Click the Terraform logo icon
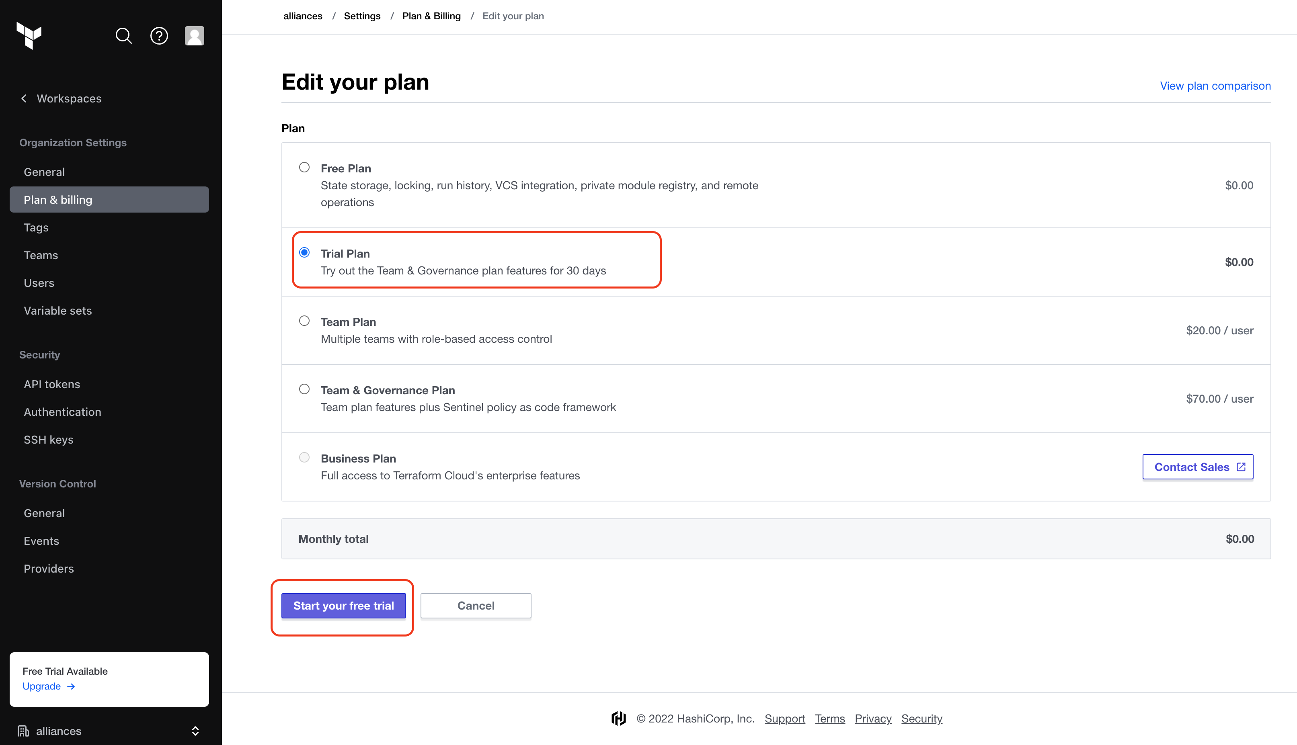 pyautogui.click(x=29, y=36)
